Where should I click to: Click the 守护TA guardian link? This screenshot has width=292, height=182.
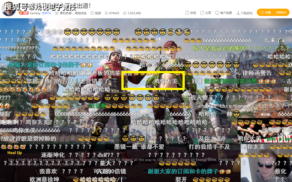46,13
